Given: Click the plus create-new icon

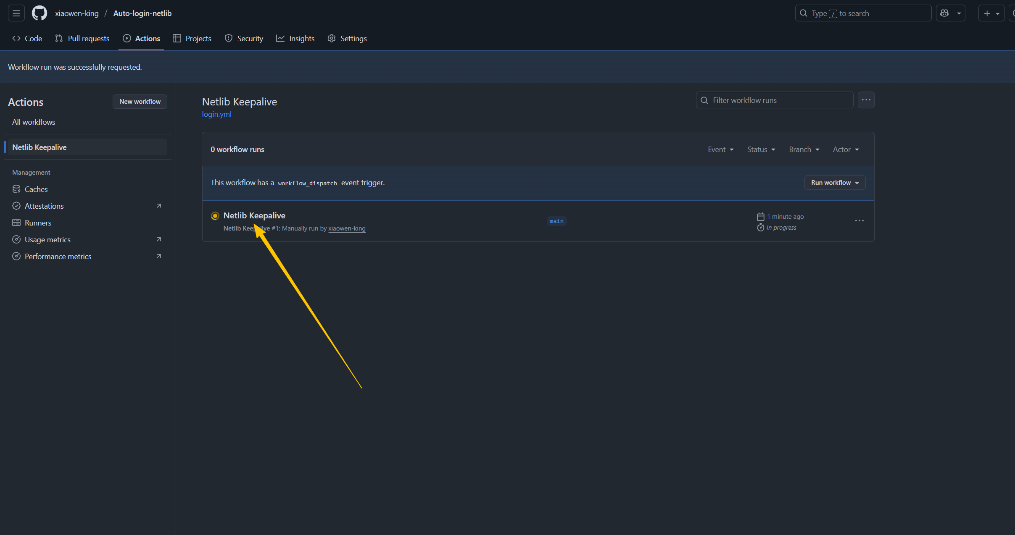Looking at the screenshot, I should pyautogui.click(x=987, y=13).
